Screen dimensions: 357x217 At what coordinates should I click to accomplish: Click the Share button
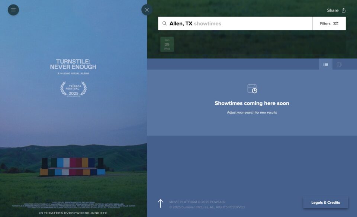pyautogui.click(x=336, y=10)
